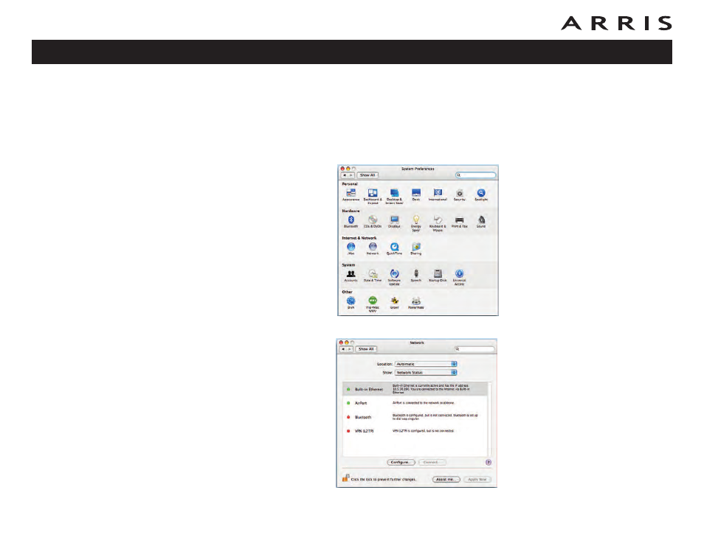
Task: Open the QuickTime preferences icon
Action: tap(395, 247)
